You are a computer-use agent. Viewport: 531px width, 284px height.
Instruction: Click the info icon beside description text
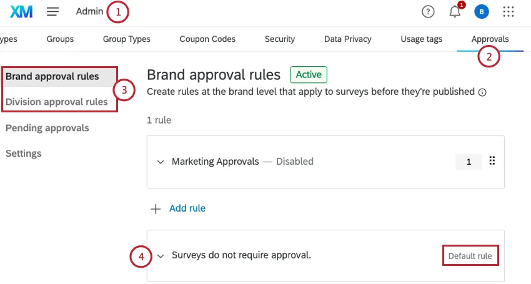click(x=482, y=92)
